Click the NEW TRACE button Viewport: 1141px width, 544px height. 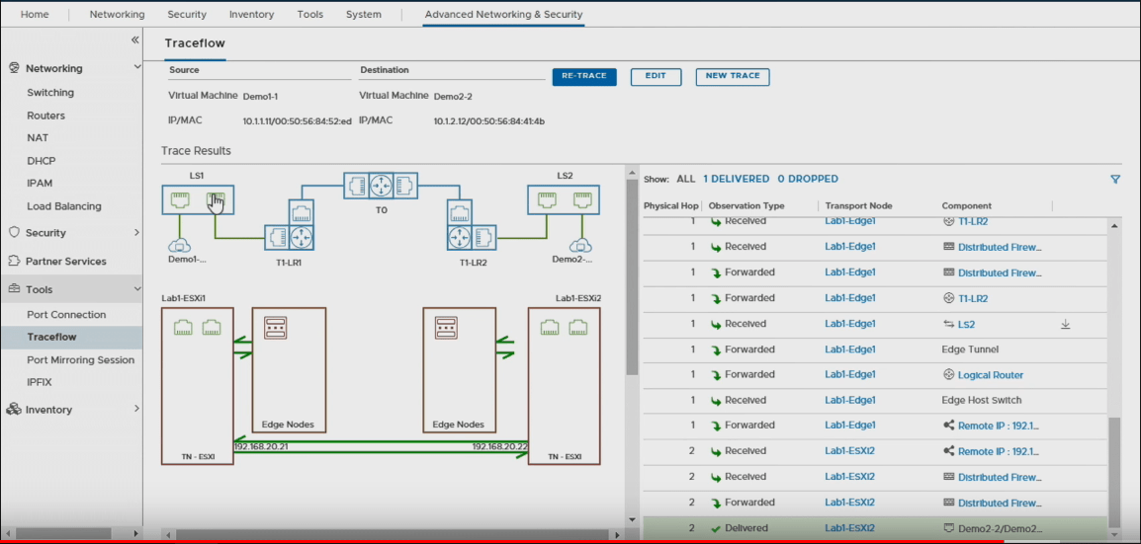(732, 76)
